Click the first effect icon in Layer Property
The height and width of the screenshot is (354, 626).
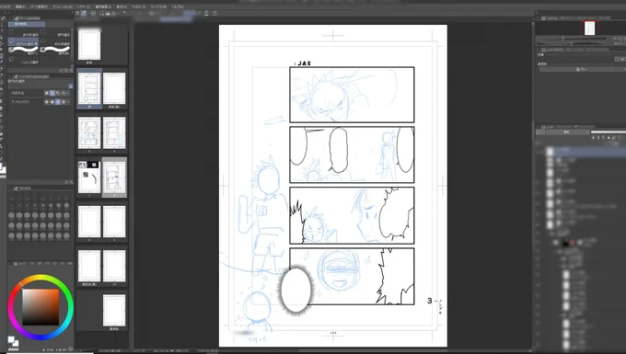click(x=617, y=59)
